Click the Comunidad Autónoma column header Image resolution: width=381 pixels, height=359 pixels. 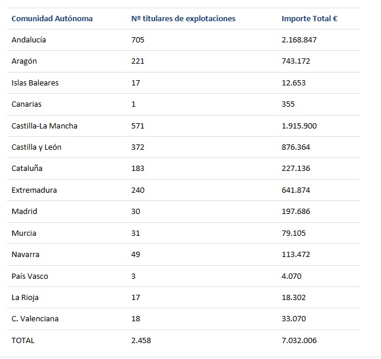tap(52, 19)
